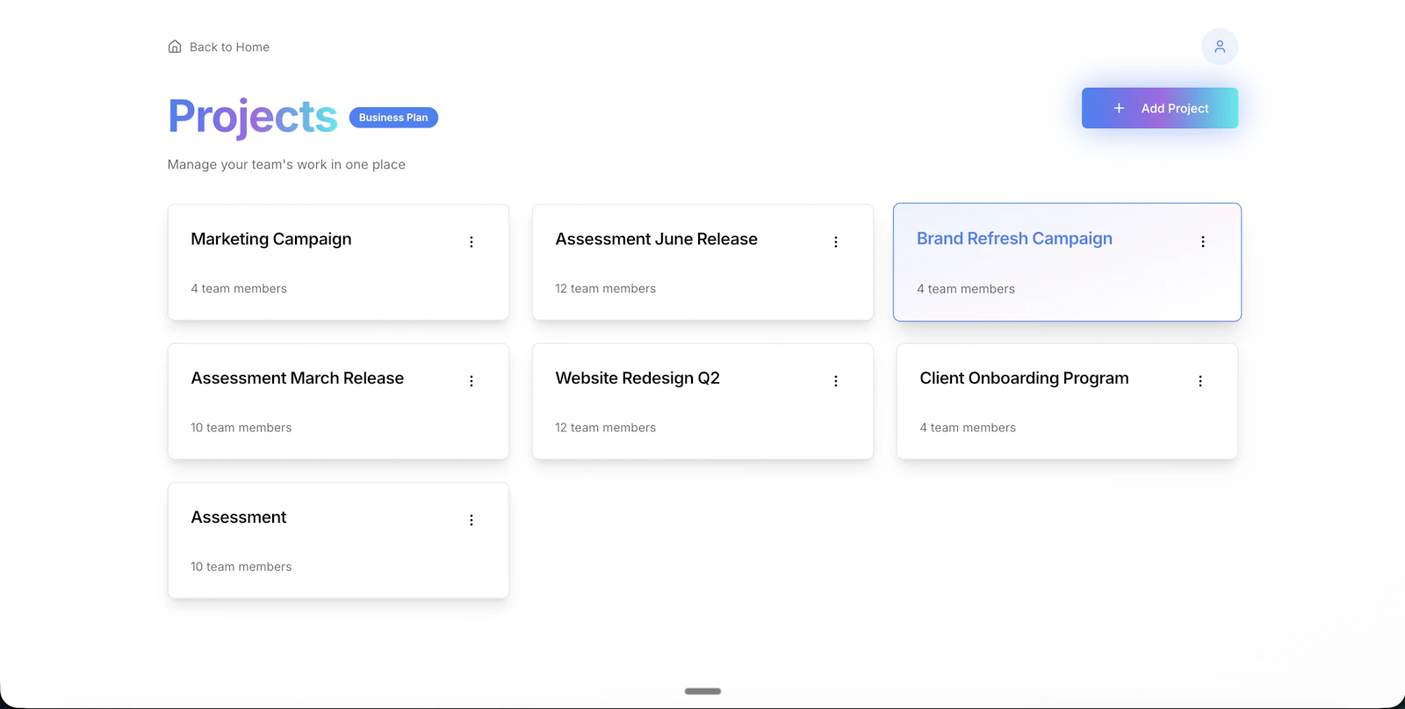Open options menu for Assessment June Release
The width and height of the screenshot is (1405, 709).
pyautogui.click(x=836, y=242)
